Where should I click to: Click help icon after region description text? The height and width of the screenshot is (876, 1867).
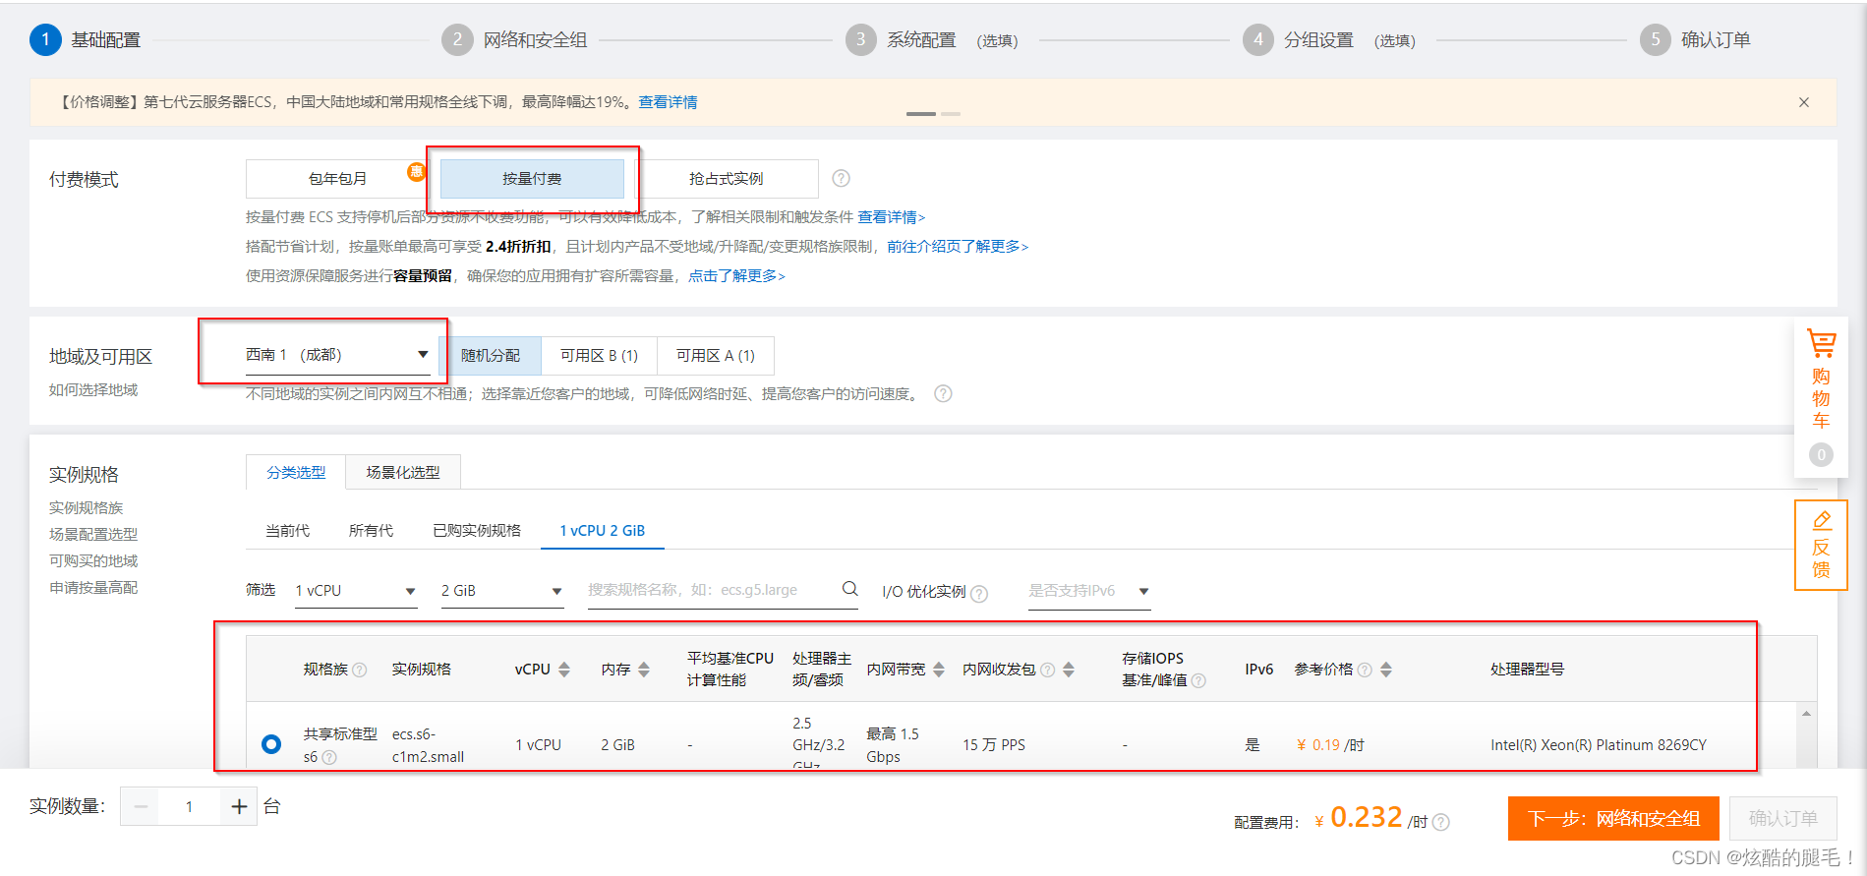point(943,393)
